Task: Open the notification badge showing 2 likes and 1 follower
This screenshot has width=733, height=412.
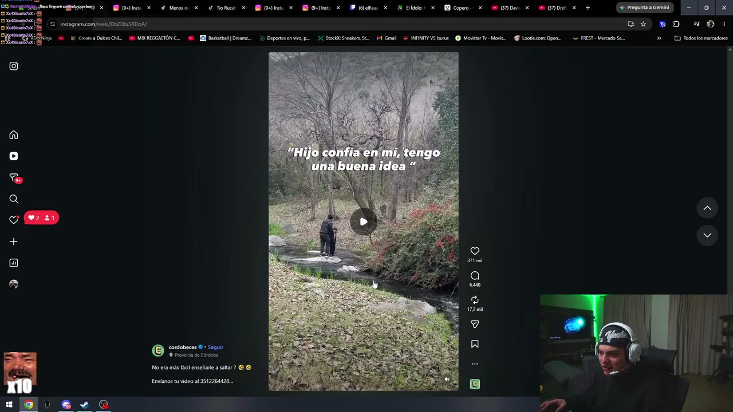Action: (x=41, y=218)
